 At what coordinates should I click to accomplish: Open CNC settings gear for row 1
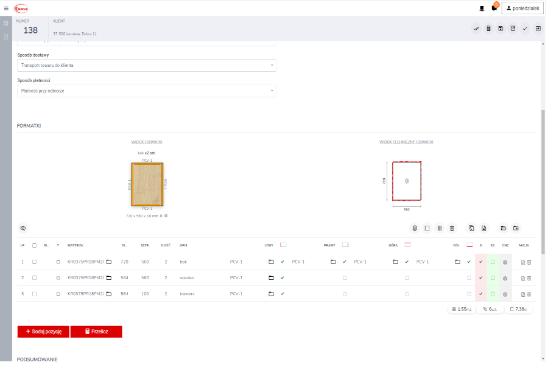[505, 262]
